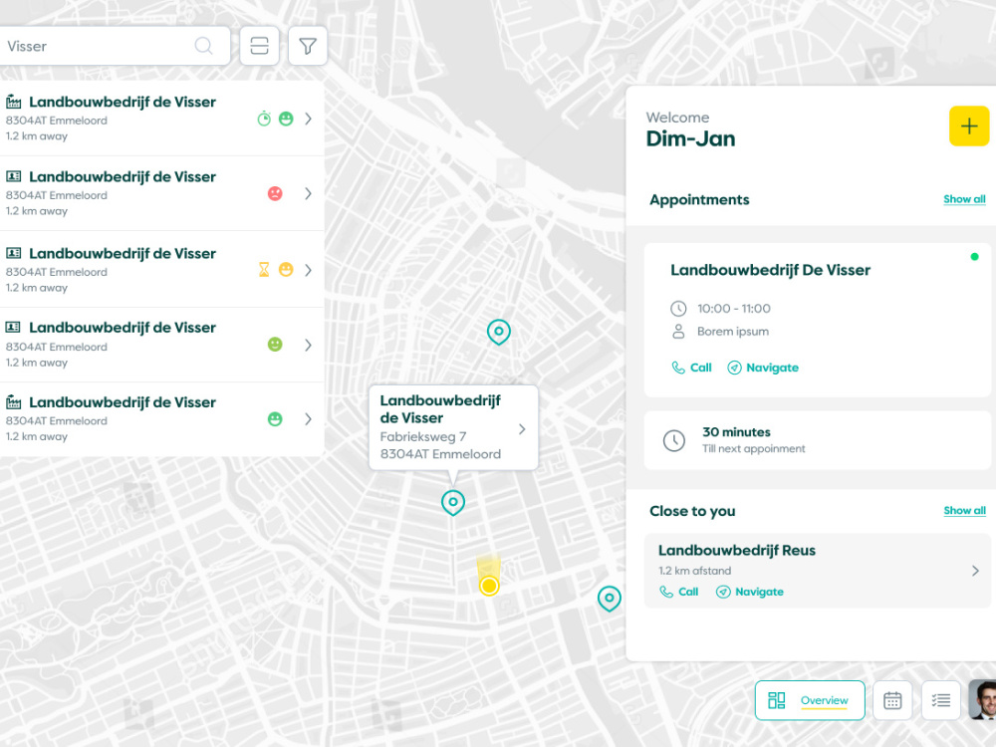Image resolution: width=996 pixels, height=747 pixels.
Task: Show all Close to you link
Action: coord(964,511)
